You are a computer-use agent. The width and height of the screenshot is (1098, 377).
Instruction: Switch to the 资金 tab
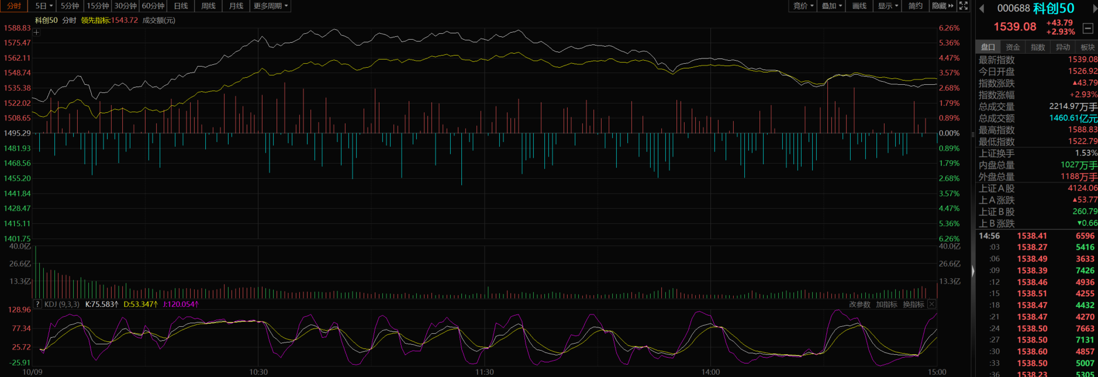click(x=1013, y=47)
